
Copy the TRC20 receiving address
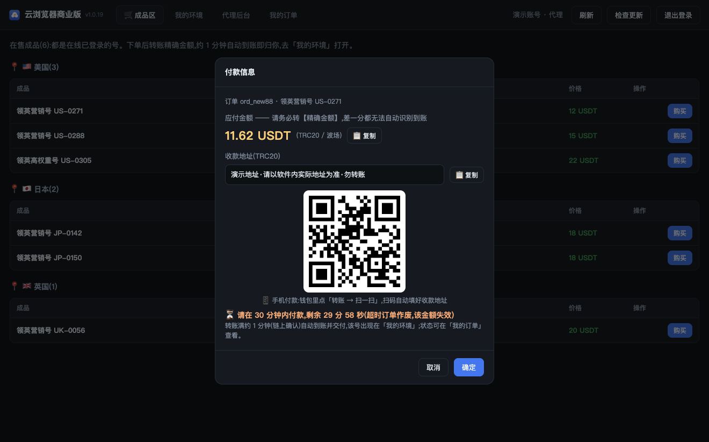tap(467, 175)
